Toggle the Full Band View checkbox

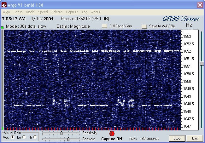104,26
